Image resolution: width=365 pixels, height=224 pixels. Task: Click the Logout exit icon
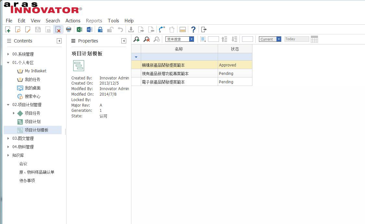click(x=204, y=30)
